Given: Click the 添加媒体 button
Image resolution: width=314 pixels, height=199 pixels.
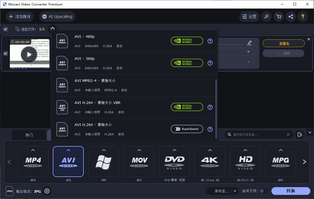Looking at the screenshot, I should tap(20, 17).
